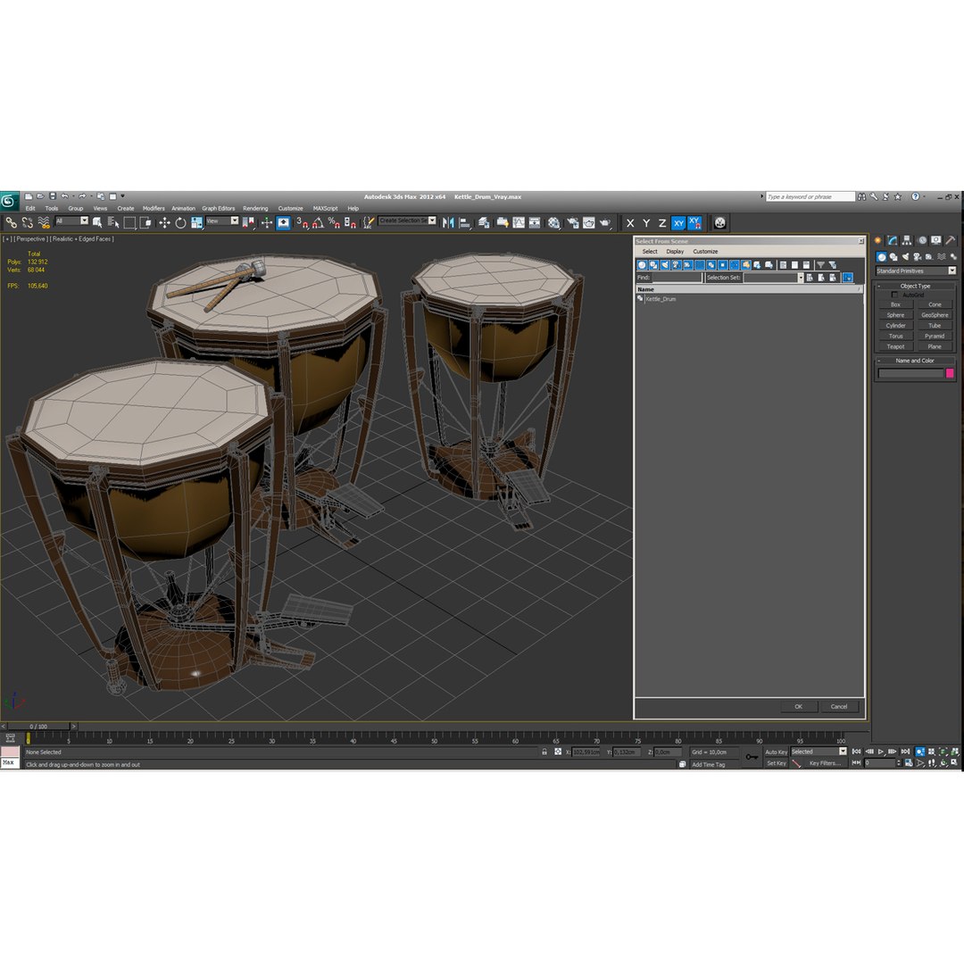Open the Standard Primitives dropdown
This screenshot has height=964, width=964.
click(x=916, y=271)
